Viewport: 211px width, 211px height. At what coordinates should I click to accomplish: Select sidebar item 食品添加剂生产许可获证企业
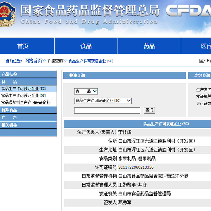click(x=28, y=103)
